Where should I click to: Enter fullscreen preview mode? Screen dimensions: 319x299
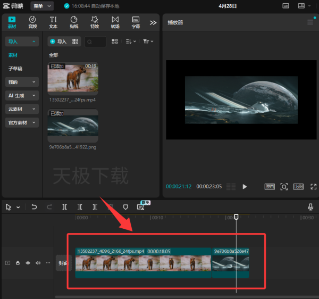[x=314, y=187]
